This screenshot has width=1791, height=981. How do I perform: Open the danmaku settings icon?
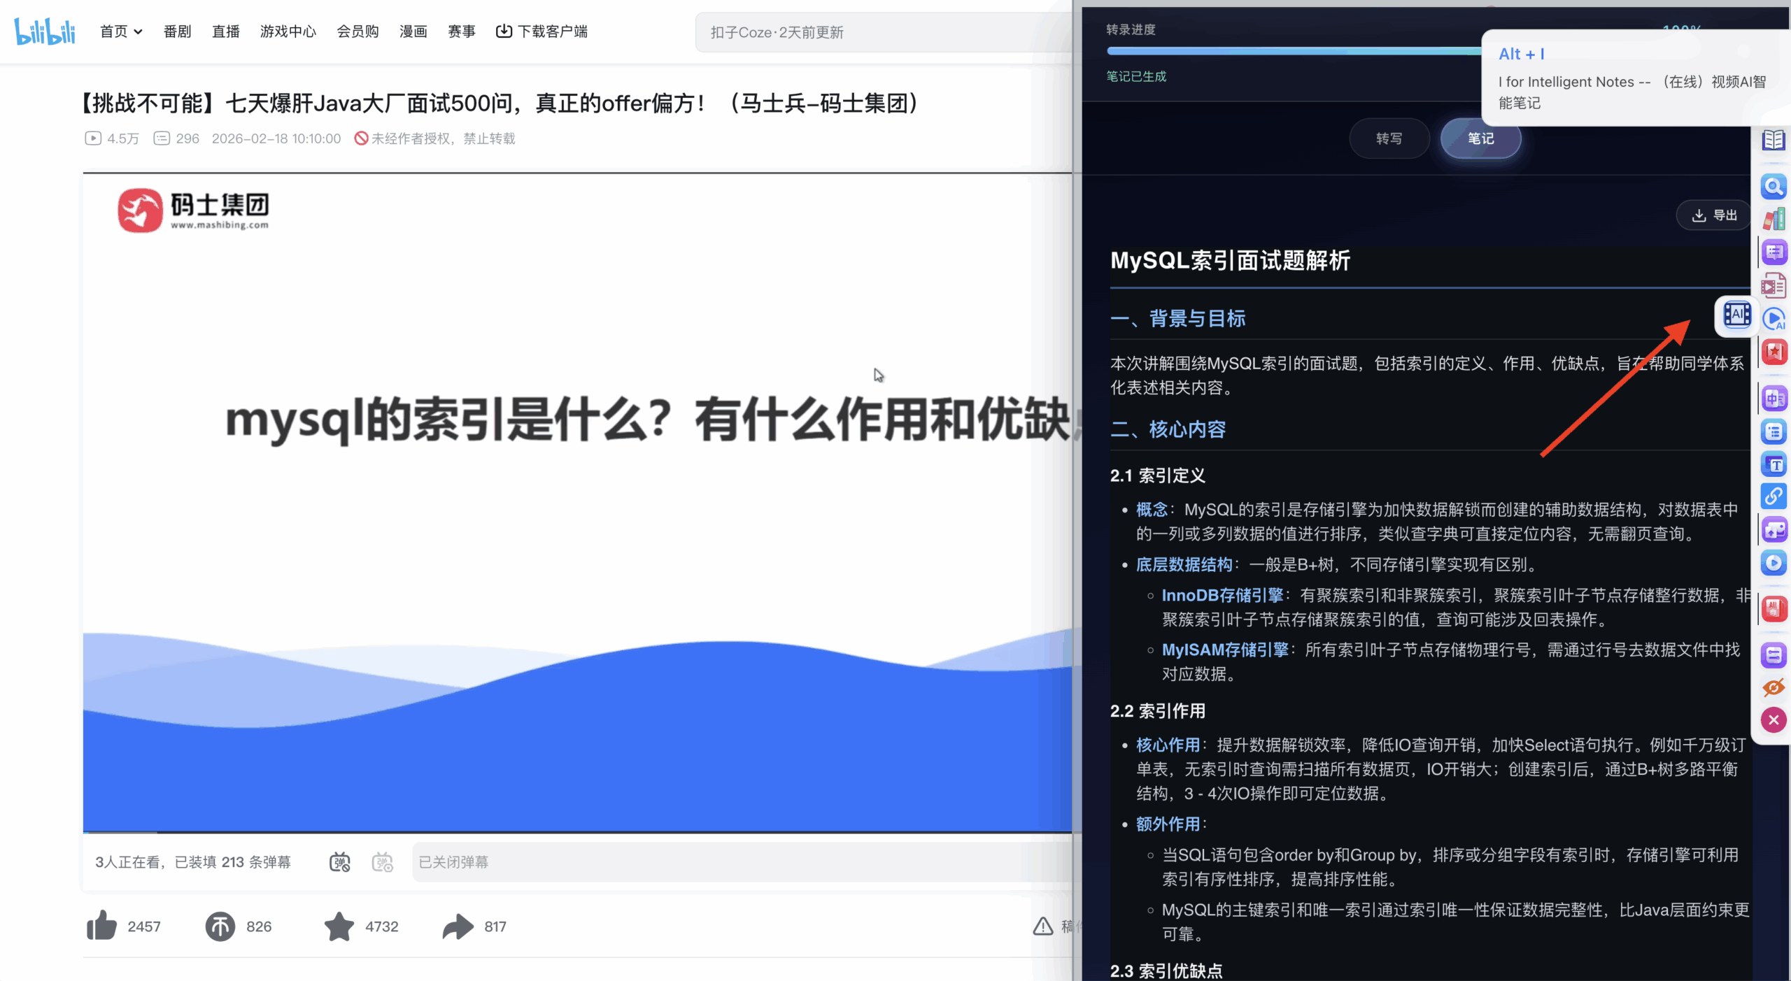383,861
